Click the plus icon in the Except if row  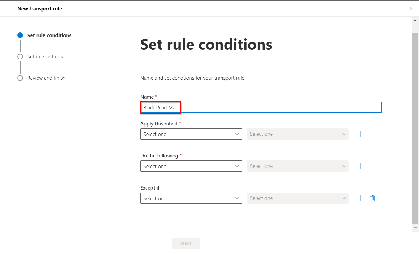360,198
